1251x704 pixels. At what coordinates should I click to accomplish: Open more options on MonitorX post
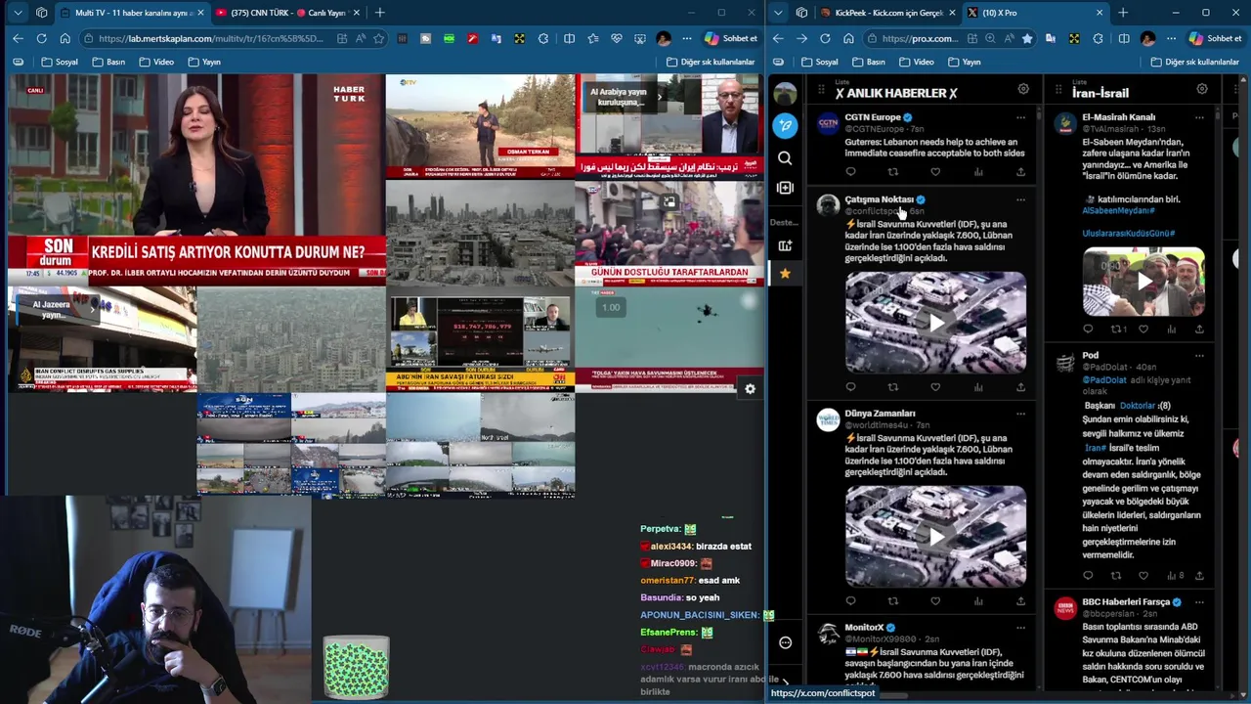(x=1020, y=628)
